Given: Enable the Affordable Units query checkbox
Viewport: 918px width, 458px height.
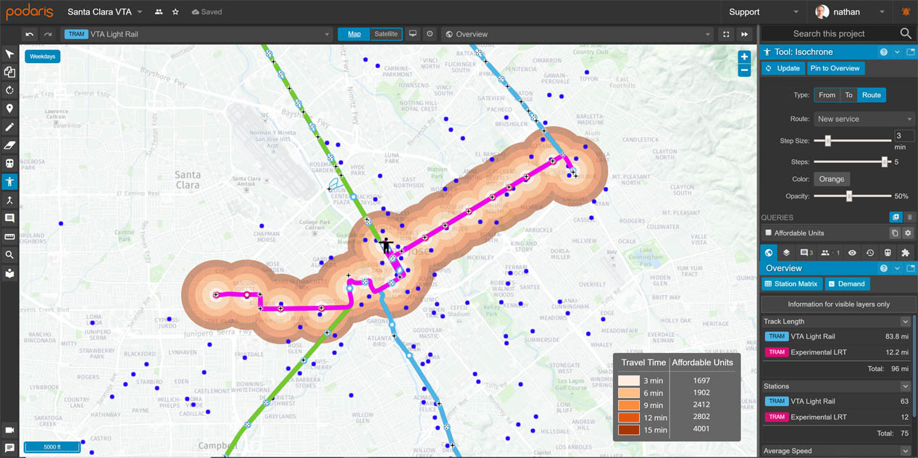Looking at the screenshot, I should point(769,233).
